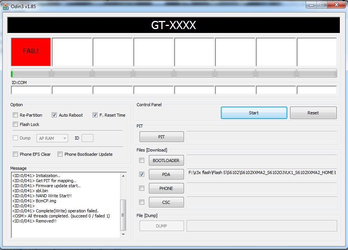
Task: Open the AP RAM dropdown
Action: click(52, 138)
